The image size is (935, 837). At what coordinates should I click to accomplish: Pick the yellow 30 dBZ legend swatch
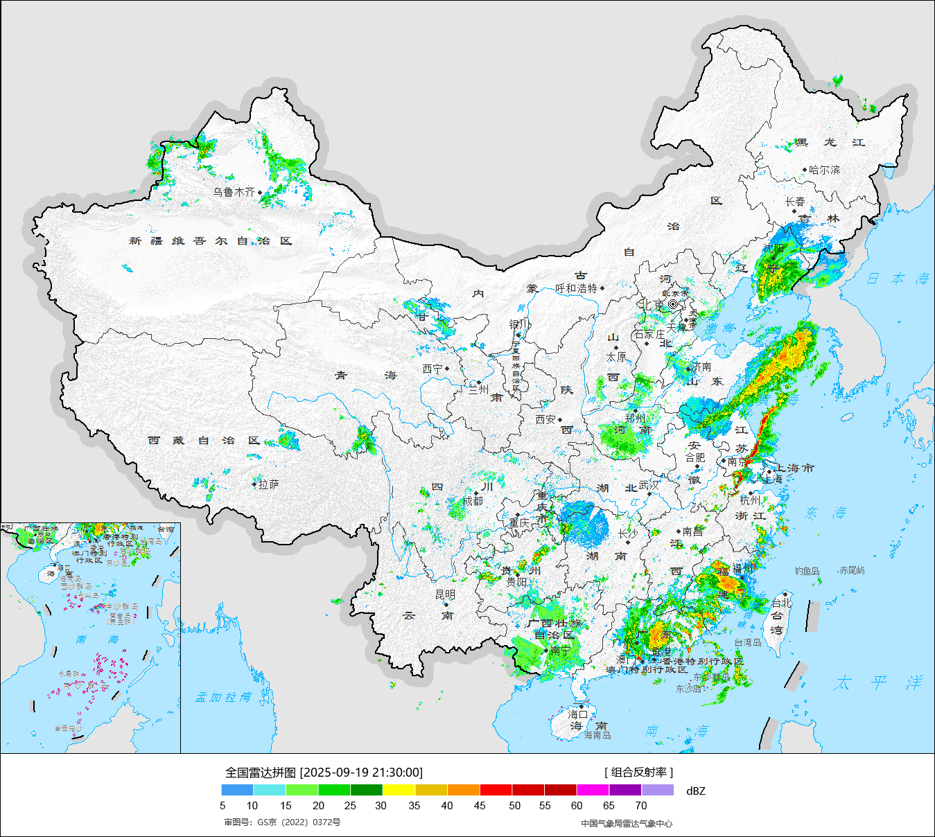[x=399, y=790]
